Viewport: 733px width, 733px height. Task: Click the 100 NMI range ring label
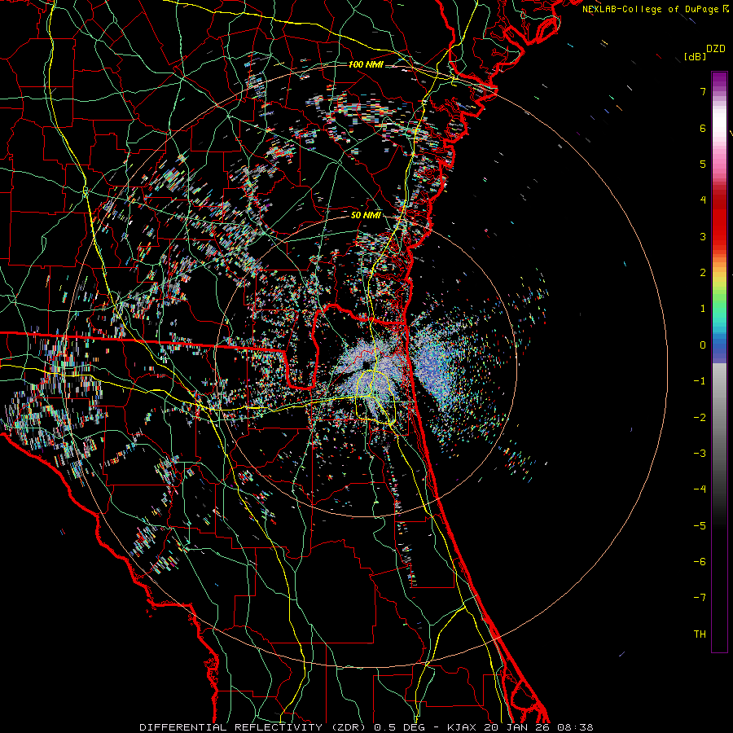[x=366, y=64]
